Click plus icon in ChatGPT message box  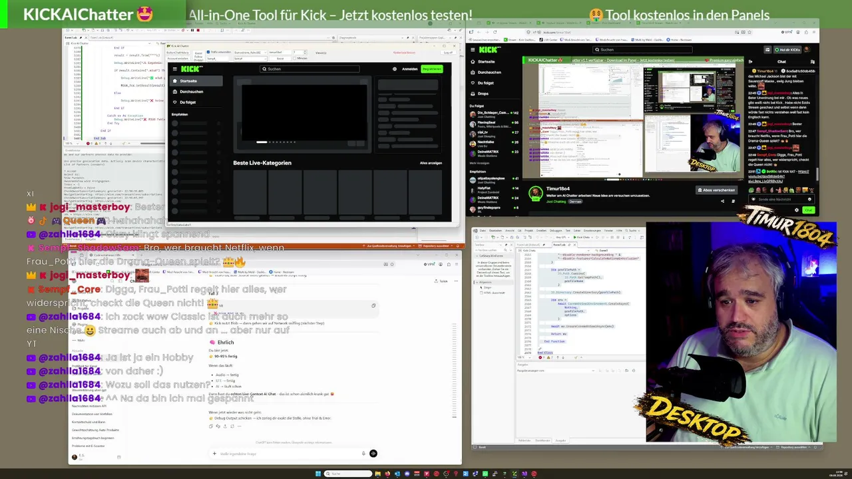click(x=214, y=454)
